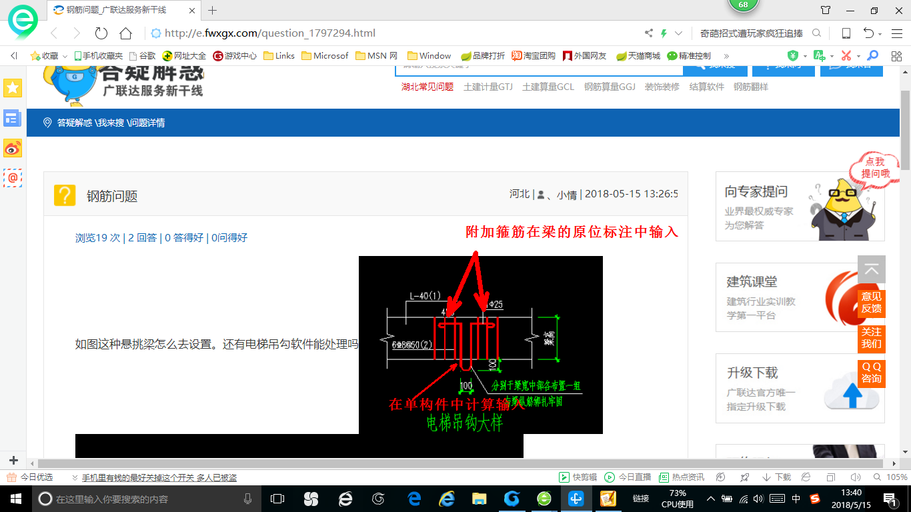The height and width of the screenshot is (512, 911).
Task: Open the 手机收藏夹 bookmark
Action: coord(98,56)
